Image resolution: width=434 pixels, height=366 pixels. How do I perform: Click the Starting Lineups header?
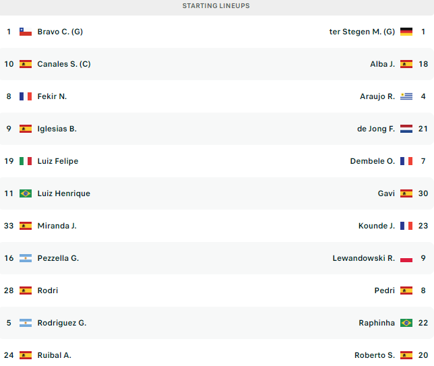[x=216, y=6]
